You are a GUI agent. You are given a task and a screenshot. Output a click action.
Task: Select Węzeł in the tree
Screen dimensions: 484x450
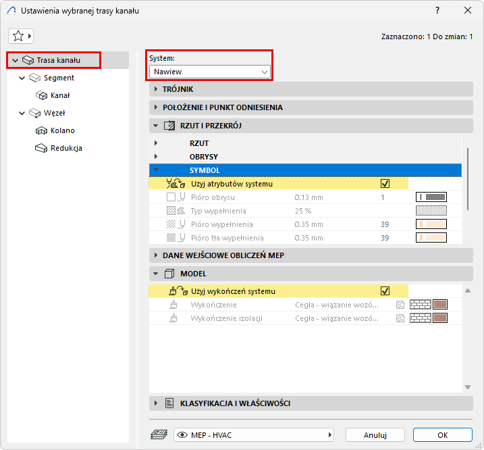(x=54, y=113)
